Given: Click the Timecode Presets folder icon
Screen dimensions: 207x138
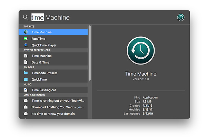Looking at the screenshot, I should tap(26, 73).
